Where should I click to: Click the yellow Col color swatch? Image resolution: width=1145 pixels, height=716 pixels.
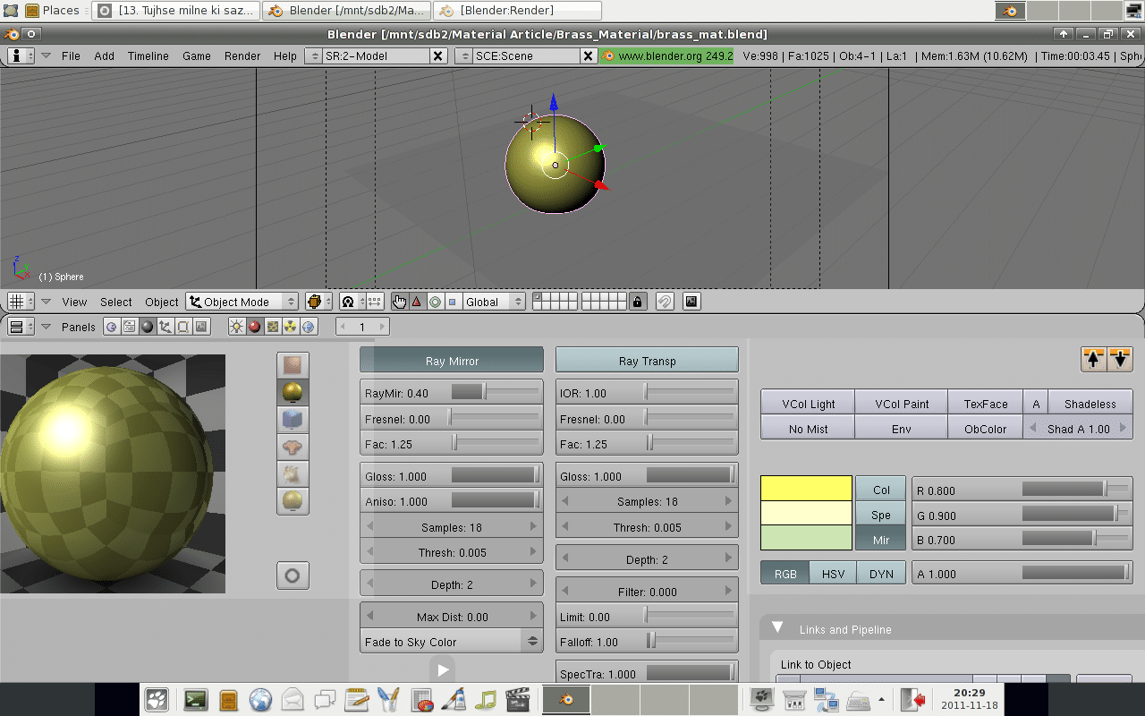(806, 489)
